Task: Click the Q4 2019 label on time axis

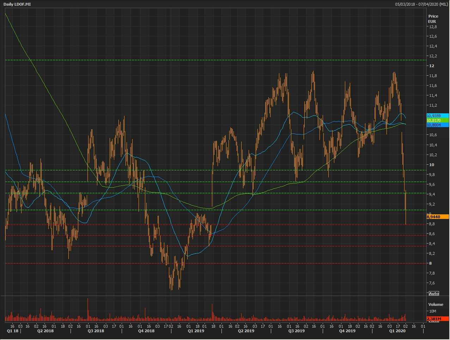Action: coord(347,331)
